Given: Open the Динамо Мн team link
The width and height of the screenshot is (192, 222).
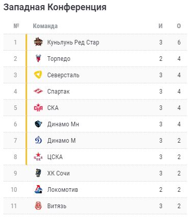Looking at the screenshot, I should pyautogui.click(x=63, y=124).
